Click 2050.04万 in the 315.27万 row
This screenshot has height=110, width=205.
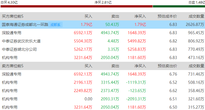(110, 107)
